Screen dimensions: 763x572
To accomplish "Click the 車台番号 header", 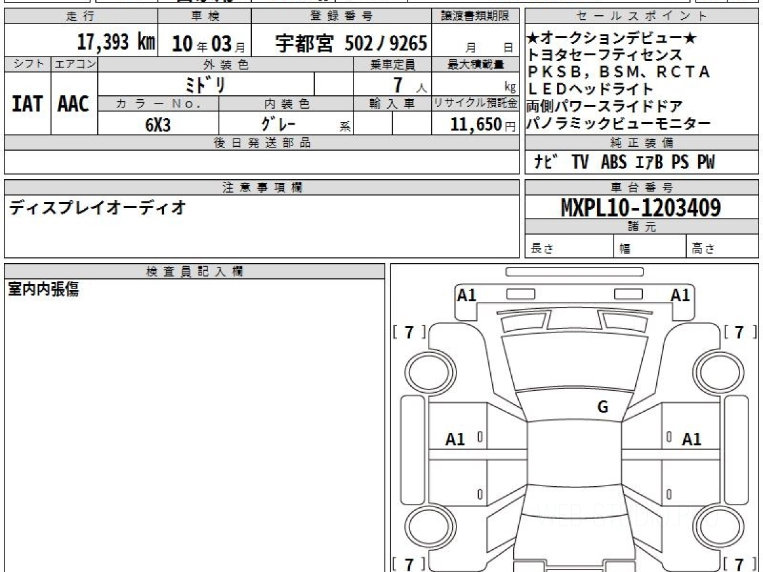I will pos(642,187).
